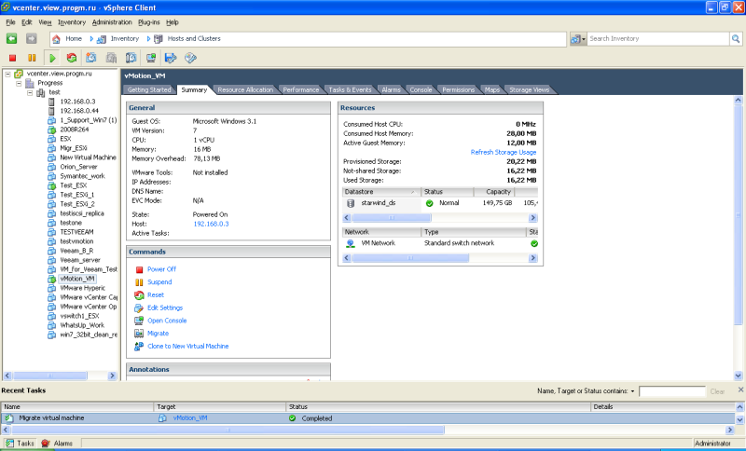
Task: Click the forward navigation arrow
Action: tap(32, 38)
